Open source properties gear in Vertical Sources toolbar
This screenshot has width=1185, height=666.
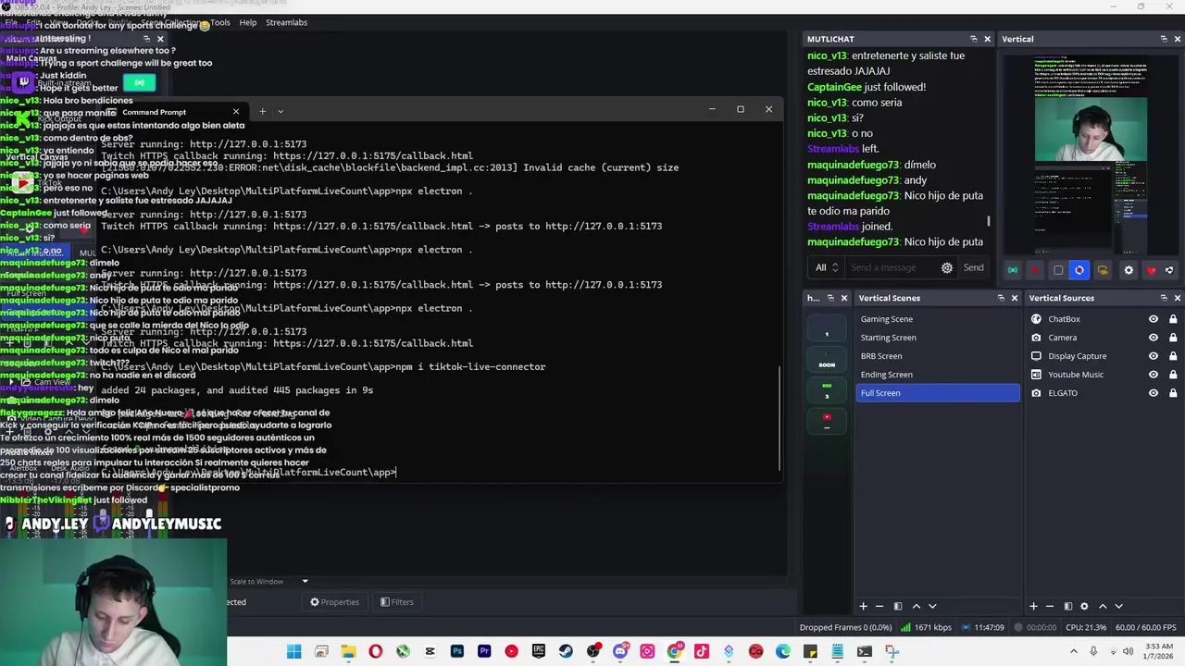[x=1084, y=606]
